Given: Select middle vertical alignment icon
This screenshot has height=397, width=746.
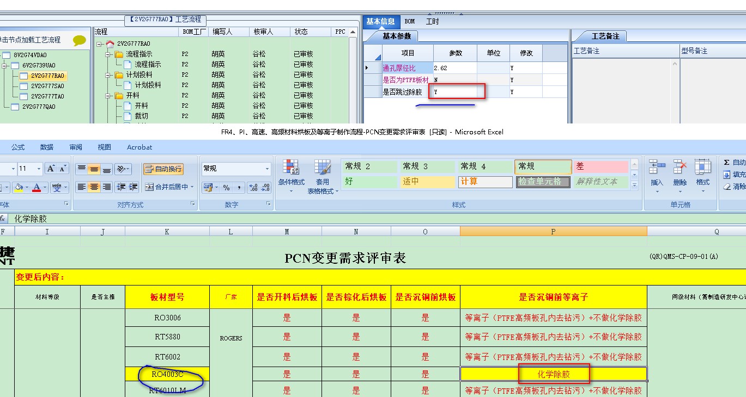Looking at the screenshot, I should tap(94, 169).
